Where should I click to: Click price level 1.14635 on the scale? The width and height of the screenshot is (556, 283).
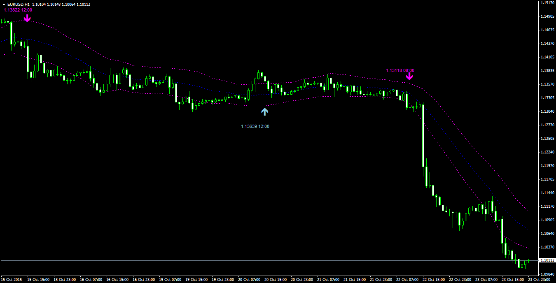click(x=547, y=30)
